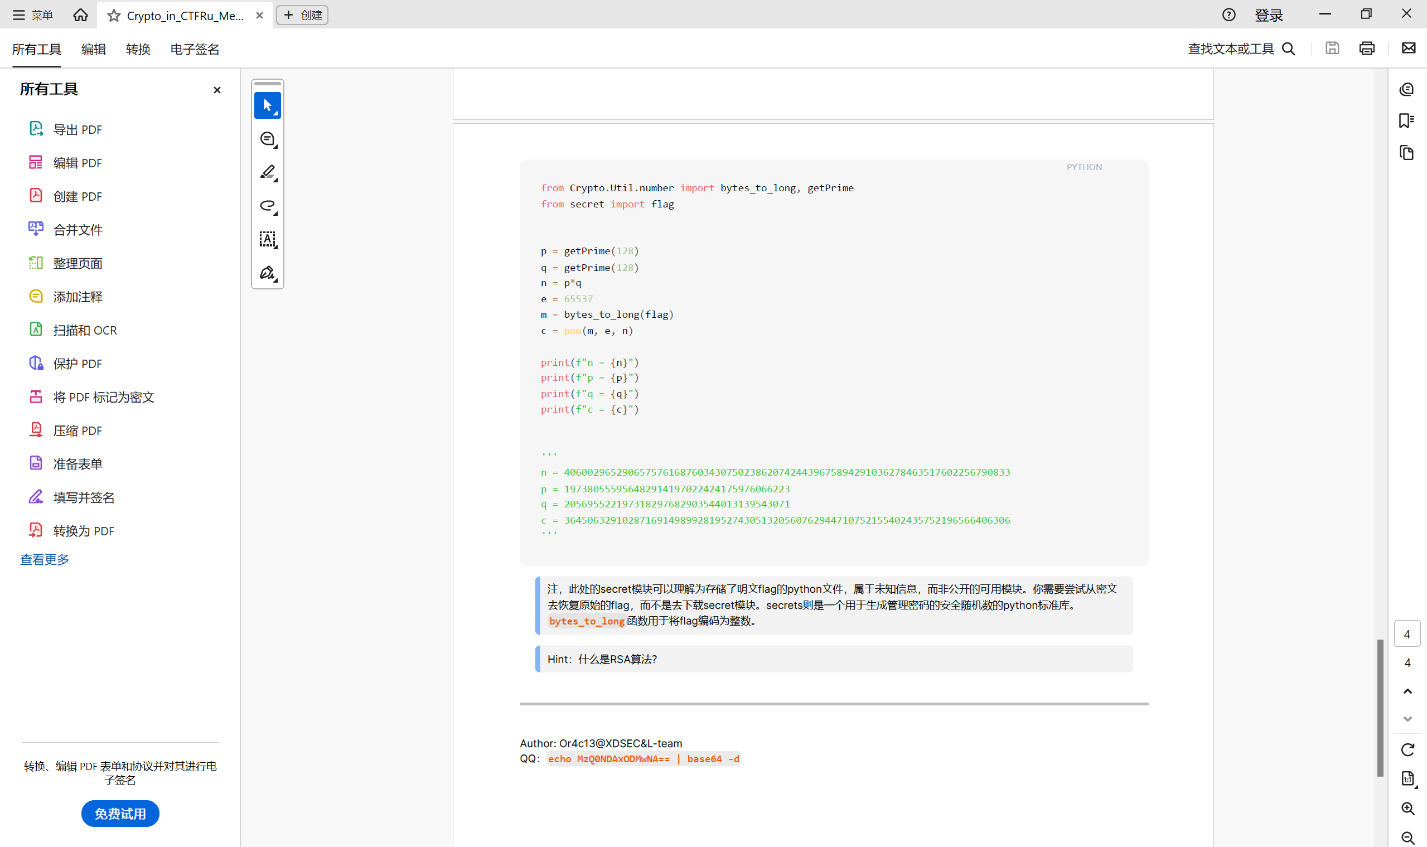Show the bookmarks panel
The height and width of the screenshot is (847, 1427).
1406,120
